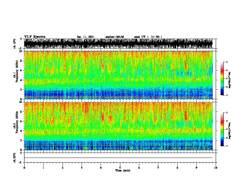Click the "Time (min)" axis label

pyautogui.click(x=123, y=170)
